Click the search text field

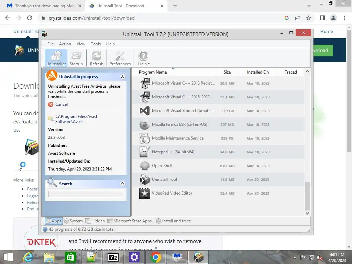click(86, 194)
